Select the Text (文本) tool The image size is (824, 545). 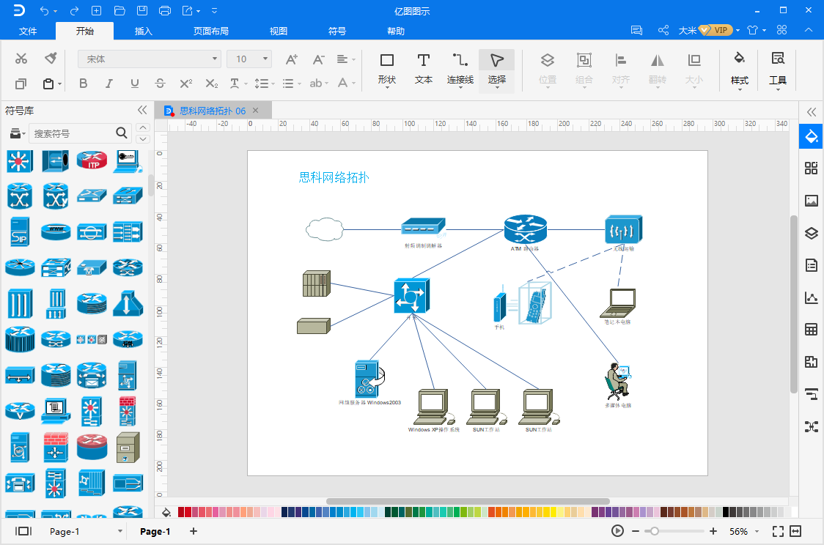423,70
